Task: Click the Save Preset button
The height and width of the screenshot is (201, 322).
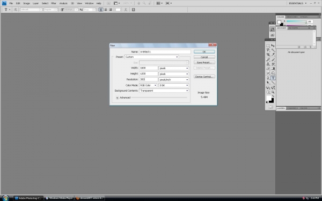Action: 204,62
